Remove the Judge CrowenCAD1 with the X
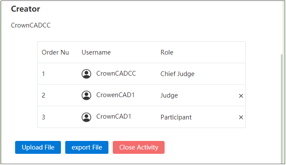Viewport: 286px width, 165px height. (241, 96)
